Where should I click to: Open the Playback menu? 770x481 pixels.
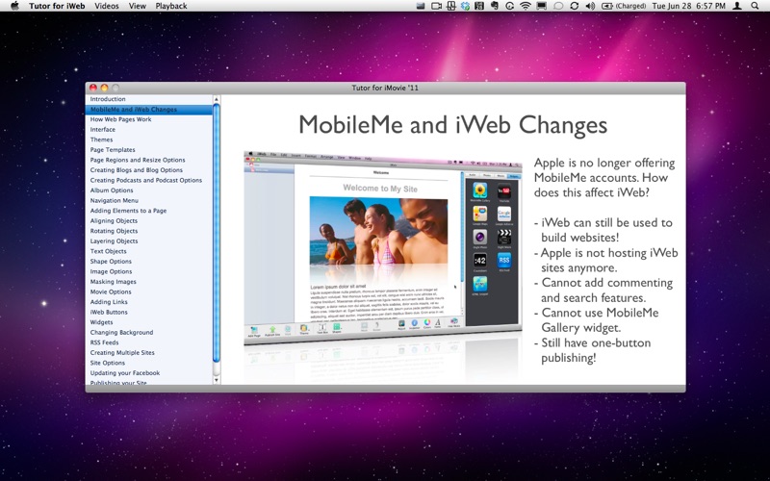pos(171,6)
